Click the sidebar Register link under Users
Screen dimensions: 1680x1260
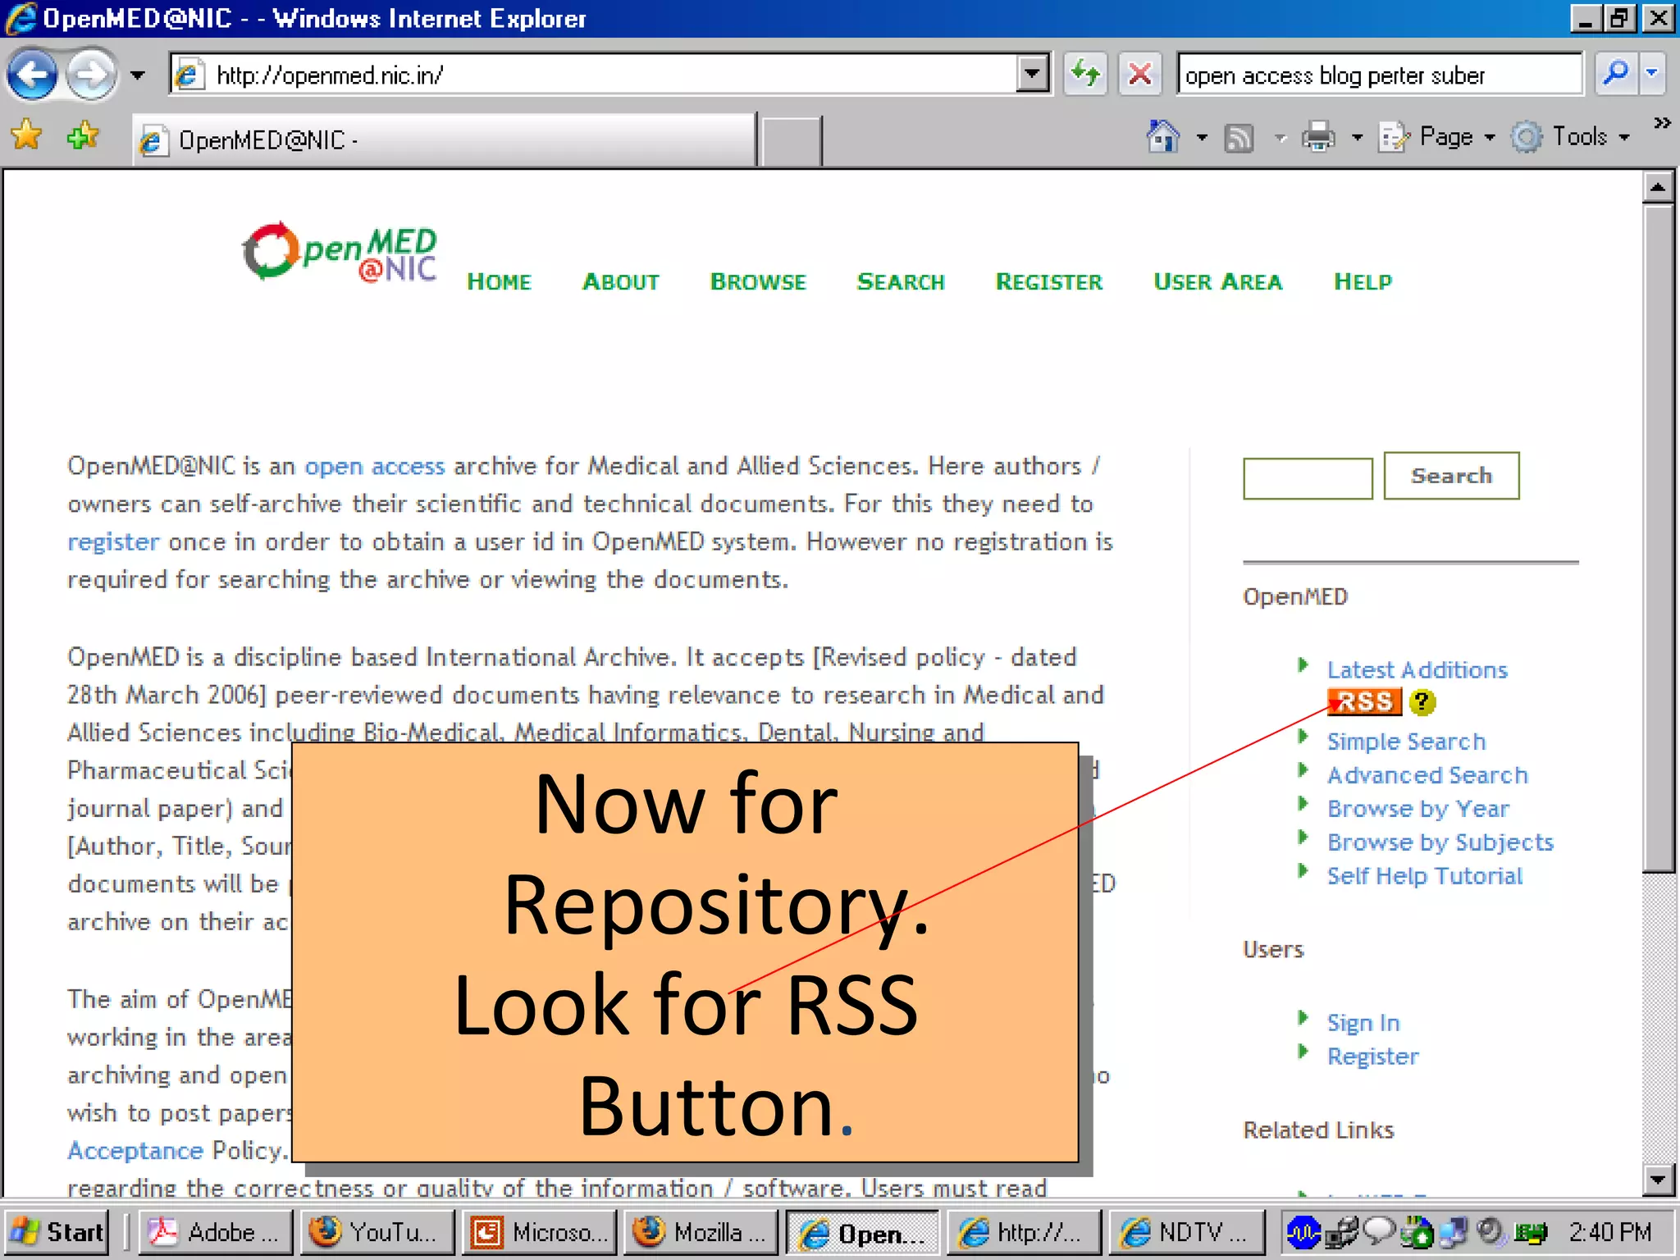(1373, 1057)
